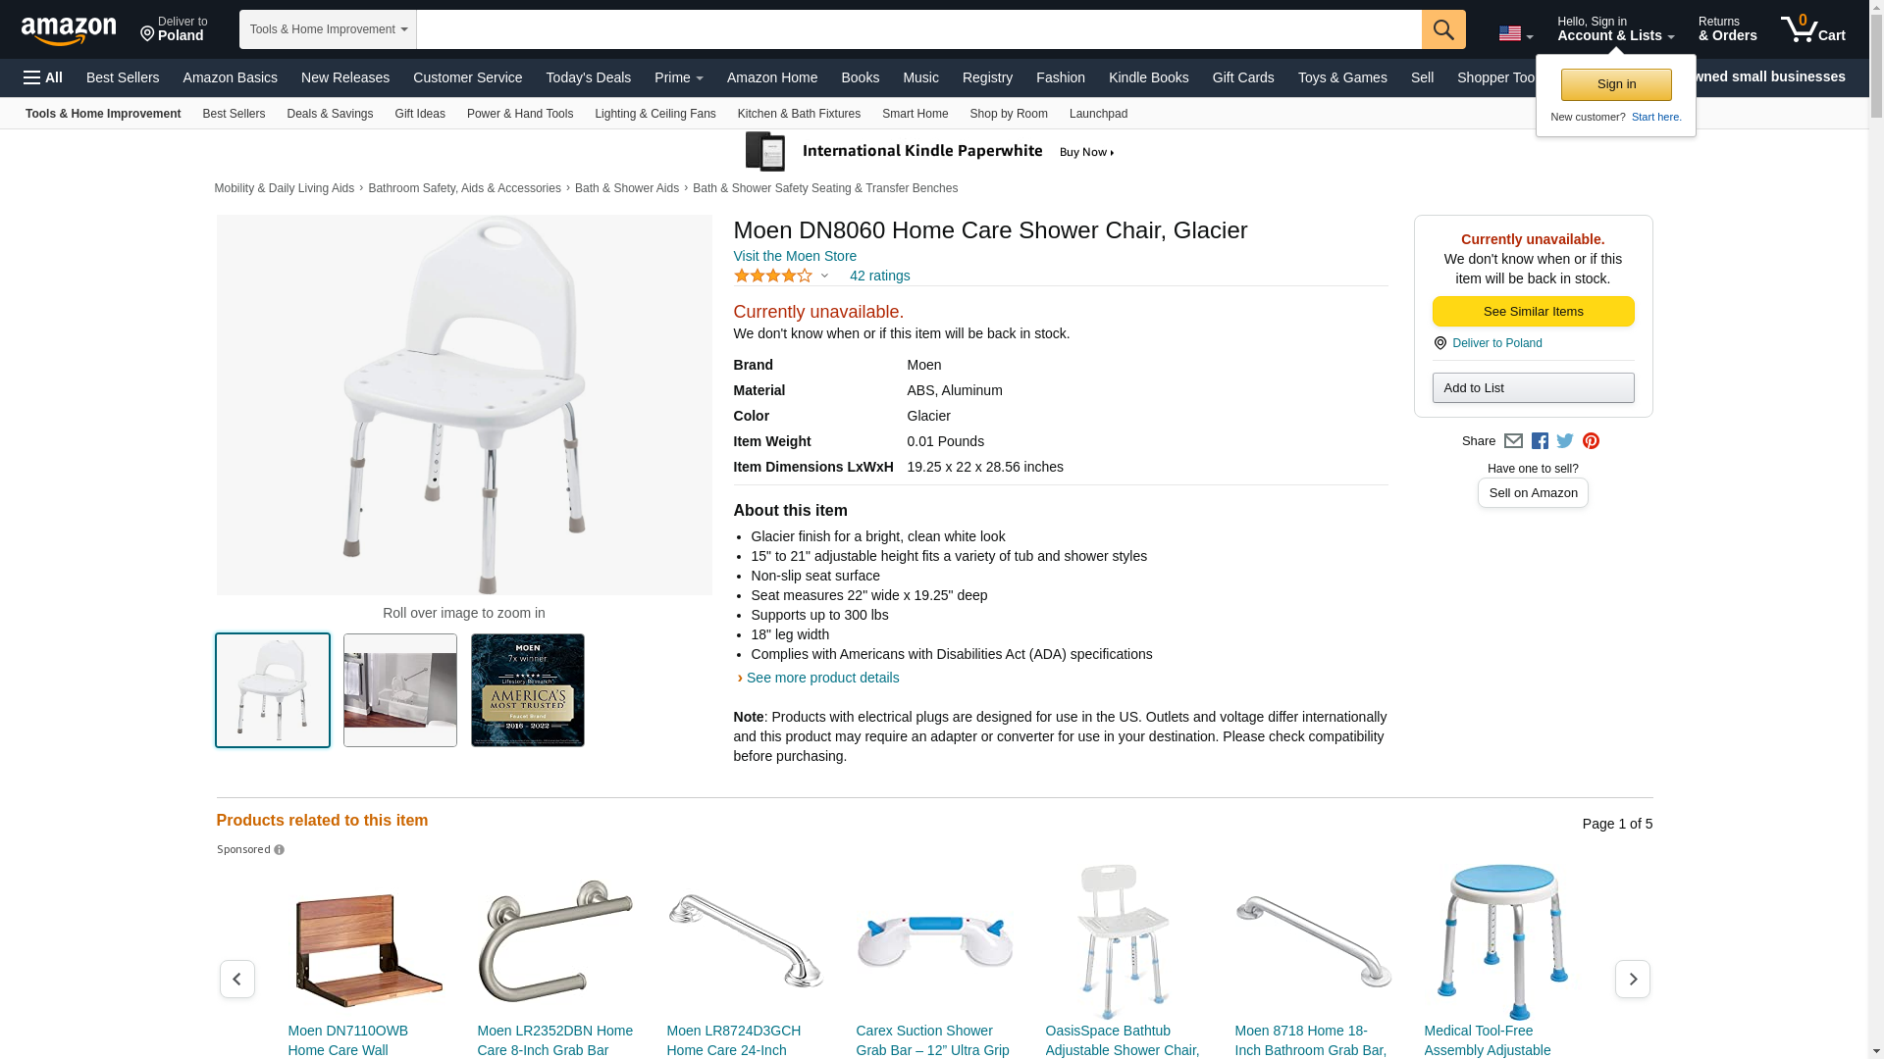Share on Twitter icon
1884x1059 pixels.
1565,441
